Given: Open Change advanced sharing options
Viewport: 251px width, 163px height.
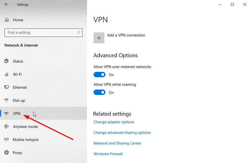Looking at the screenshot, I should click(x=122, y=133).
